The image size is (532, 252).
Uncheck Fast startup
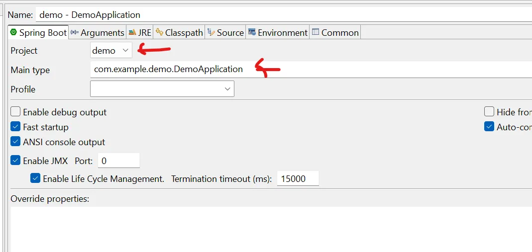click(x=15, y=127)
